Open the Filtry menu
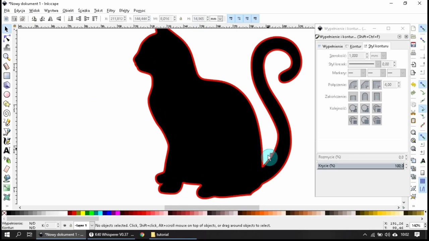Image resolution: width=429 pixels, height=241 pixels. [x=111, y=10]
